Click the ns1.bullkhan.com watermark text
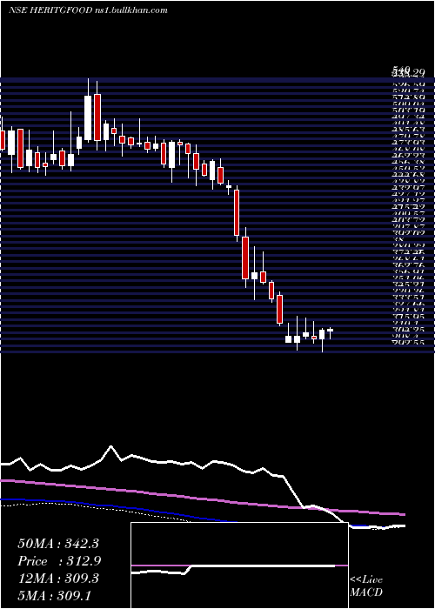Viewport: 435px width, 609px height. [130, 10]
